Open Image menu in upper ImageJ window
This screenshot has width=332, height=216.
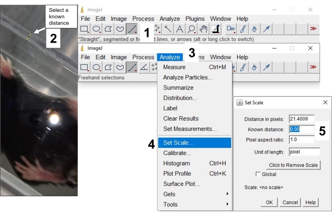point(119,19)
